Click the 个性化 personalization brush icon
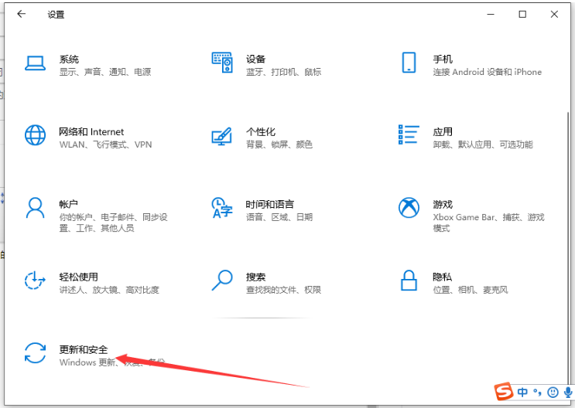This screenshot has width=575, height=408. (x=222, y=136)
